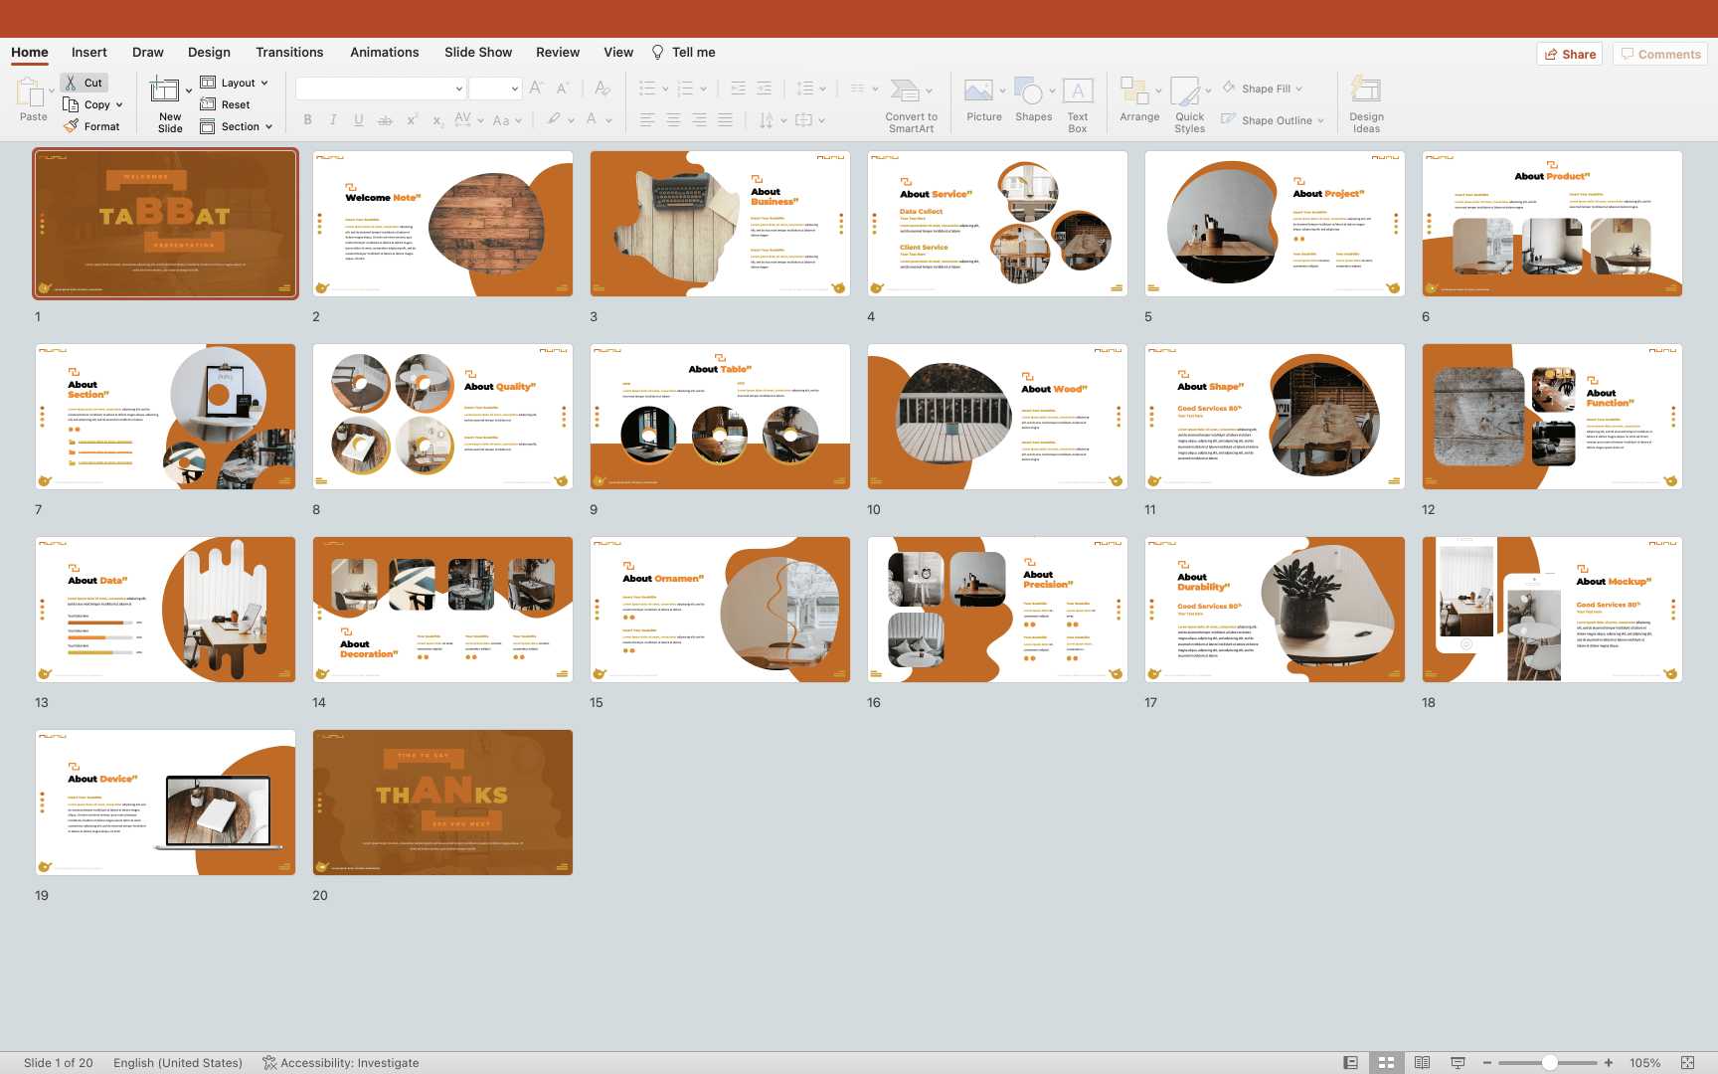Open the Slide Show tab
This screenshot has height=1074, width=1718.
coord(477,53)
